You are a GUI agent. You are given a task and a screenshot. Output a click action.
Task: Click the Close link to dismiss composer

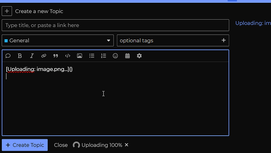coord(61,145)
